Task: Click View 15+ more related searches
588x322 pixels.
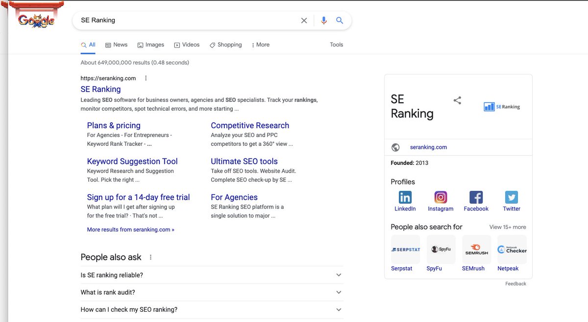Action: (x=508, y=227)
